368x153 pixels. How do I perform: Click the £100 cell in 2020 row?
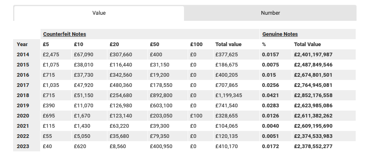click(x=196, y=116)
